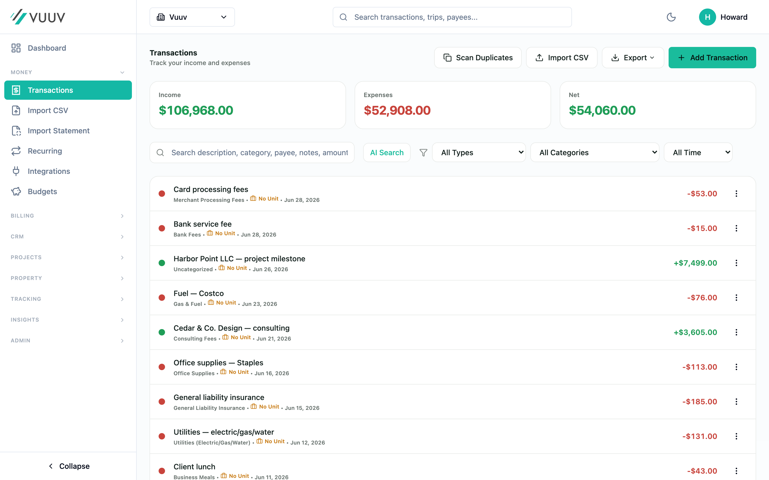Image resolution: width=769 pixels, height=480 pixels.
Task: Open Integrations in sidebar
Action: tap(68, 171)
